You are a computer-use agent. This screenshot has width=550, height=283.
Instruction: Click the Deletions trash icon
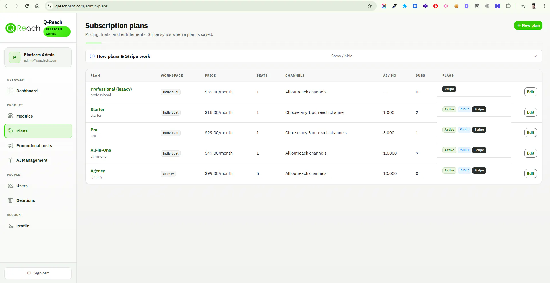coord(10,200)
